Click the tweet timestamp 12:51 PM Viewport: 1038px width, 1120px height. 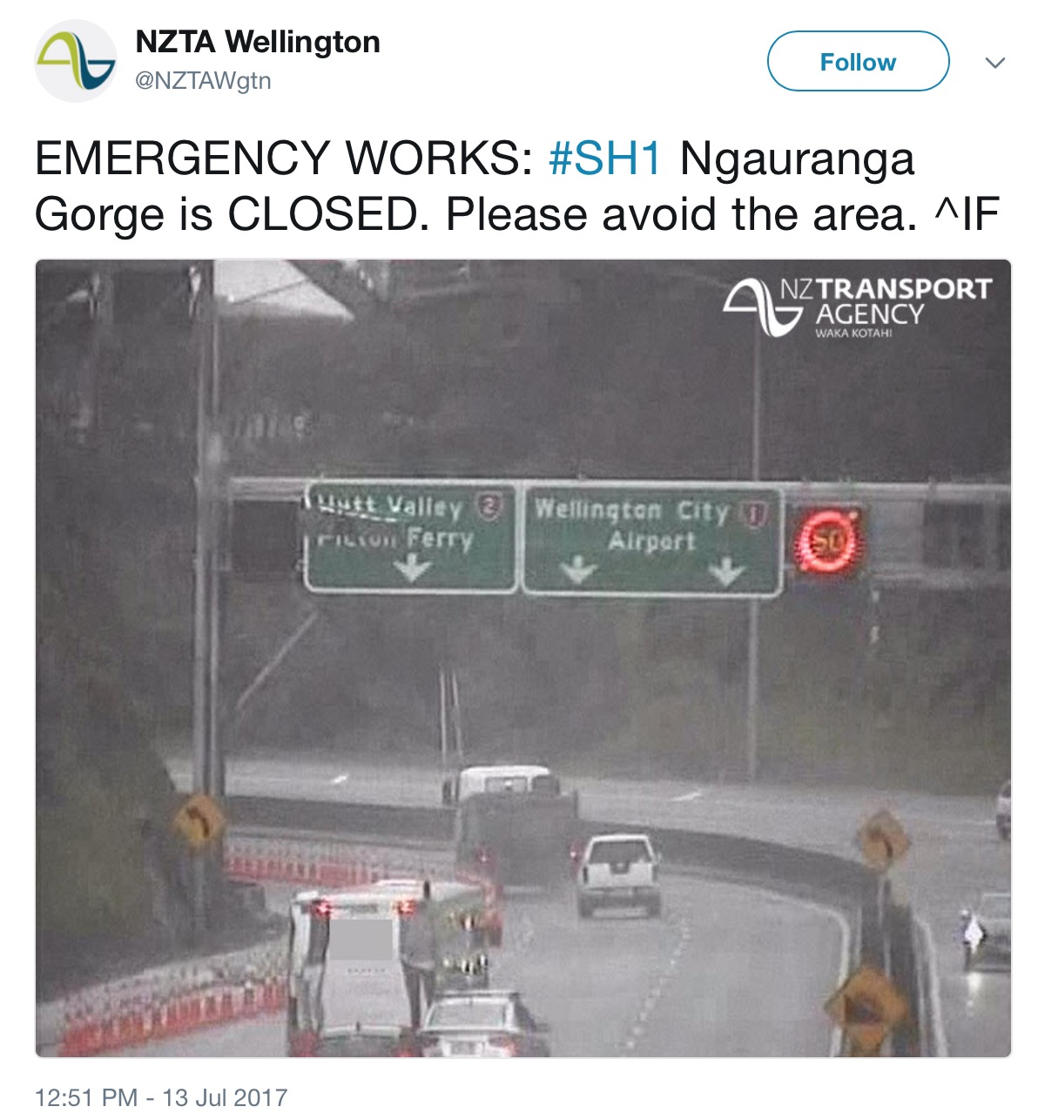click(x=85, y=1097)
